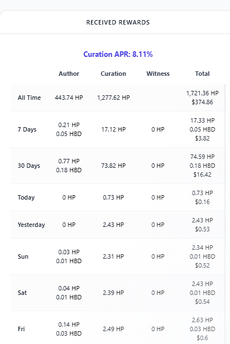Click the 443.74 HP all-time author value
230x344 pixels.
[69, 98]
